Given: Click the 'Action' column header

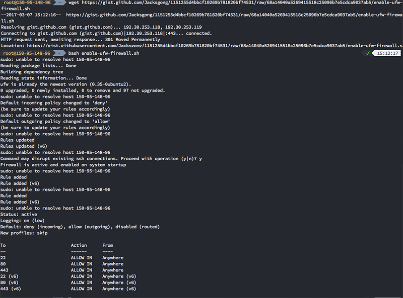Looking at the screenshot, I should point(79,245).
